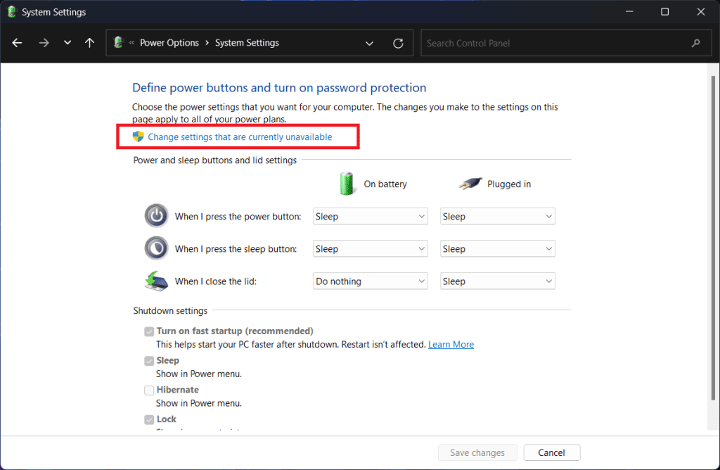Uncheck Turn on fast startup
This screenshot has width=720, height=470.
149,331
